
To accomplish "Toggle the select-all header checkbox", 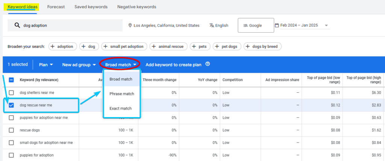I will [11, 80].
